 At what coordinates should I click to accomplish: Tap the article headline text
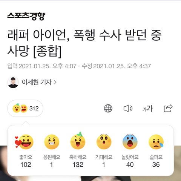[84, 43]
